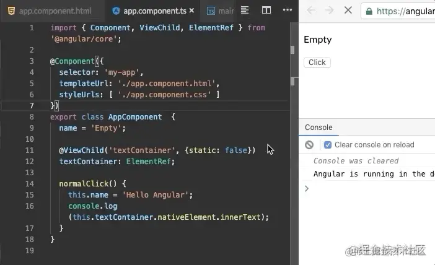Focus the preview URL address field

coord(398,11)
